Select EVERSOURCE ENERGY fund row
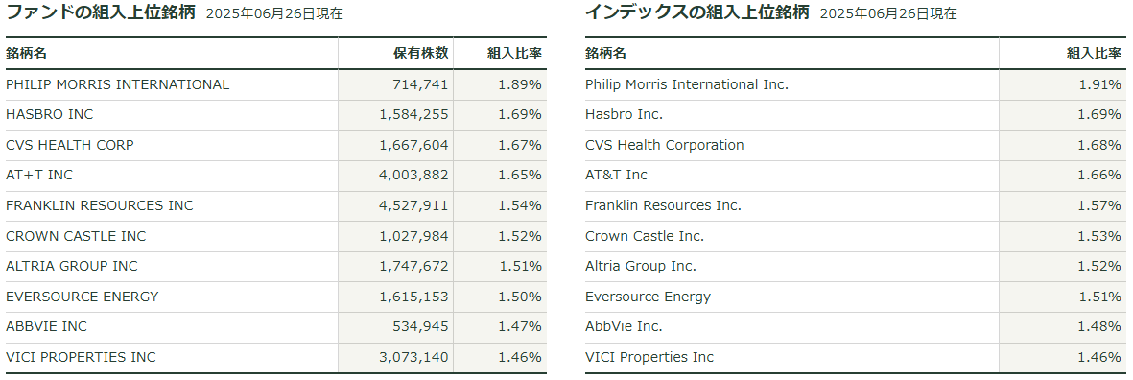 [x=276, y=297]
